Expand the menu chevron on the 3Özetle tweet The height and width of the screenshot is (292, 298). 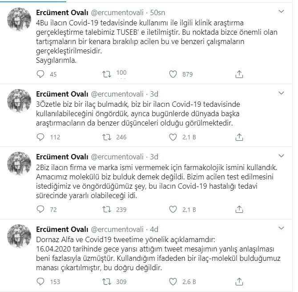(281, 93)
